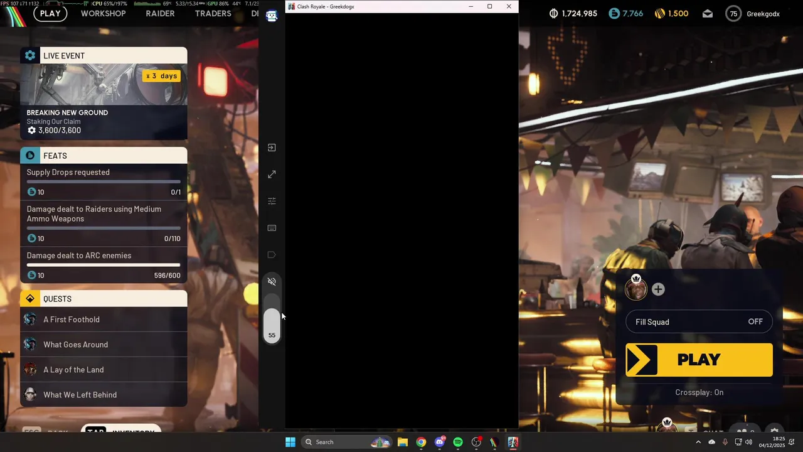Click the microphone icon in system tray

coord(725,442)
